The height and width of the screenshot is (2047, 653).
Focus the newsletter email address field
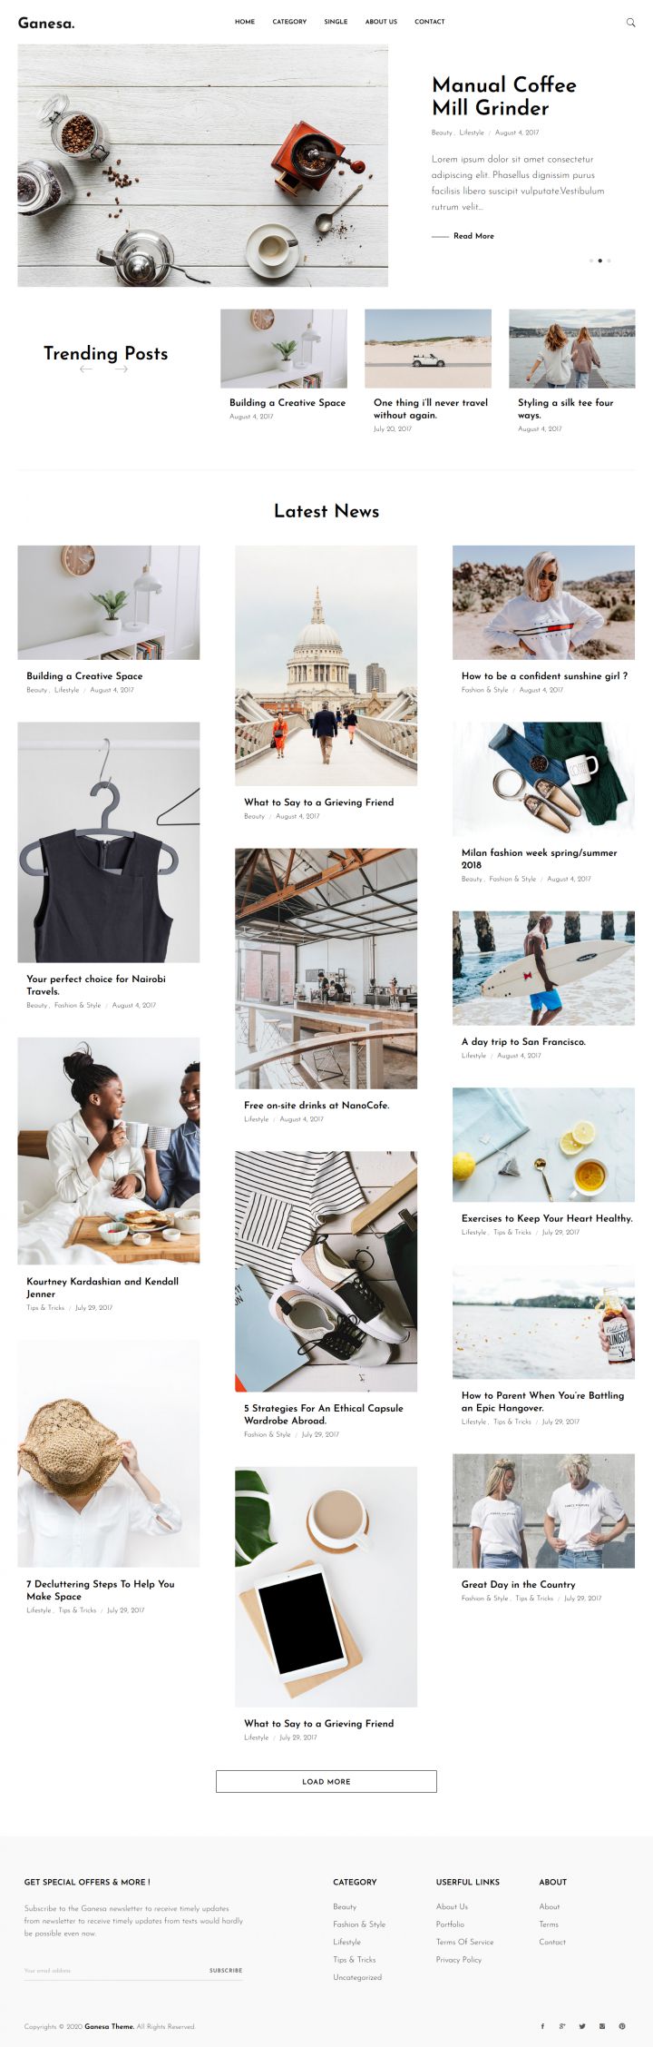113,1970
